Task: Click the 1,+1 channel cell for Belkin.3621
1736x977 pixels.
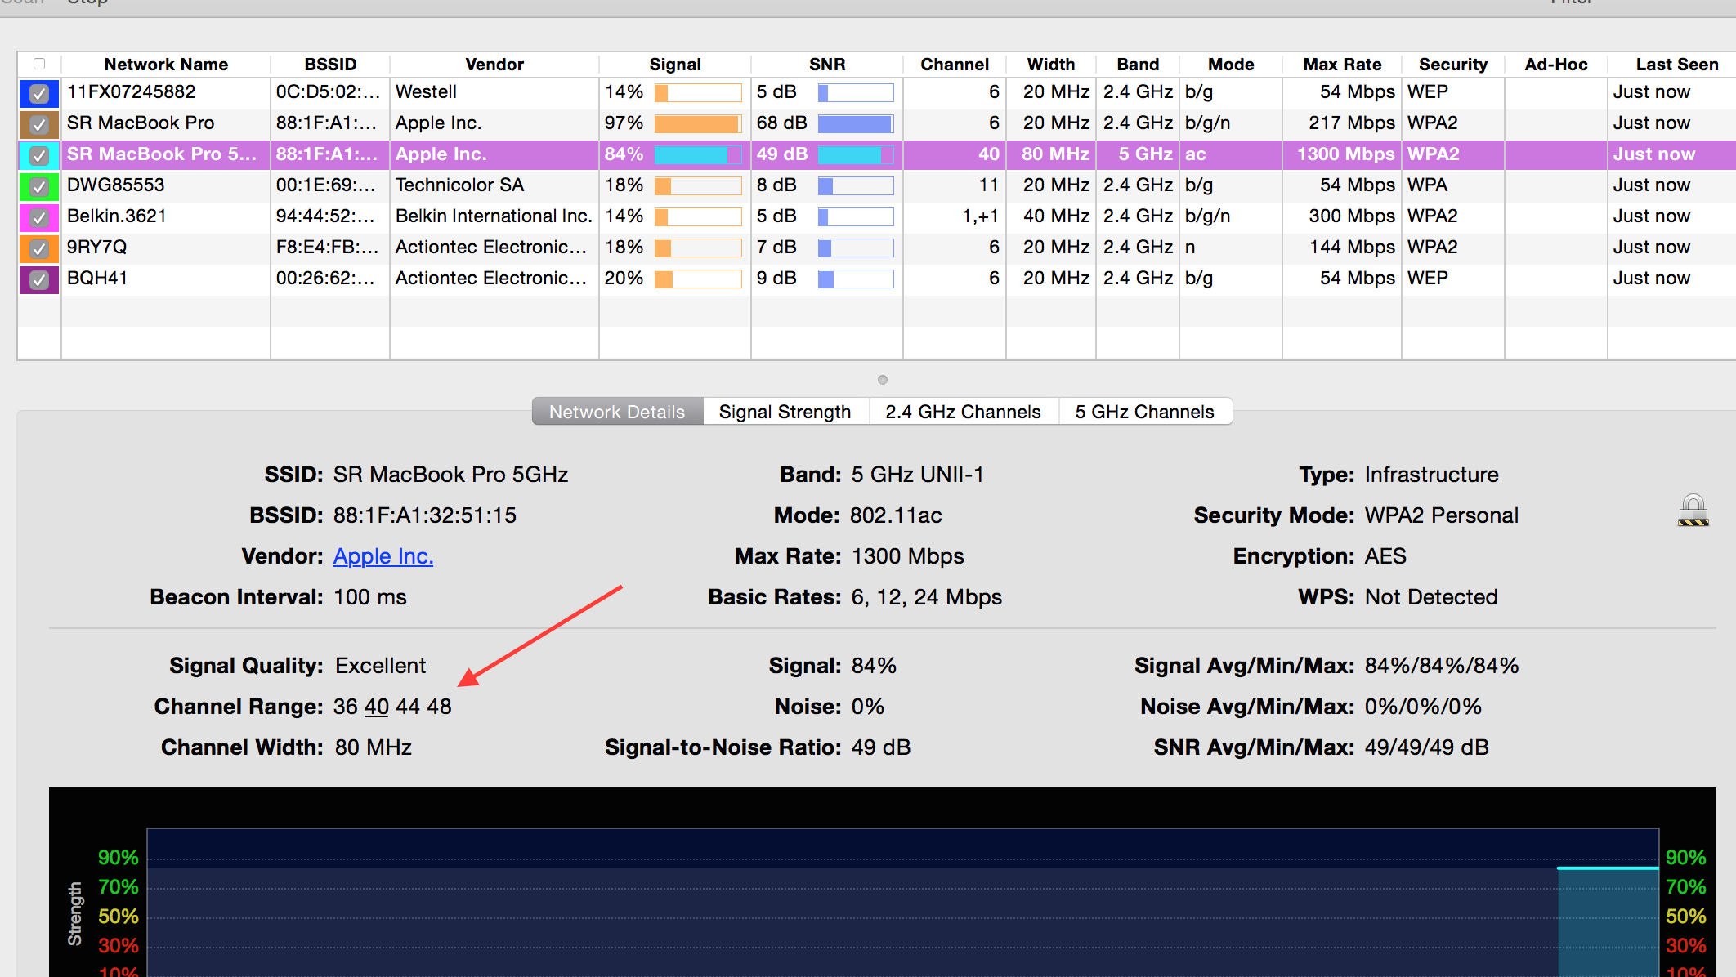Action: pyautogui.click(x=980, y=216)
